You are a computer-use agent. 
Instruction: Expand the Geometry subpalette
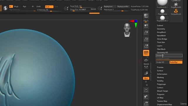161,29
